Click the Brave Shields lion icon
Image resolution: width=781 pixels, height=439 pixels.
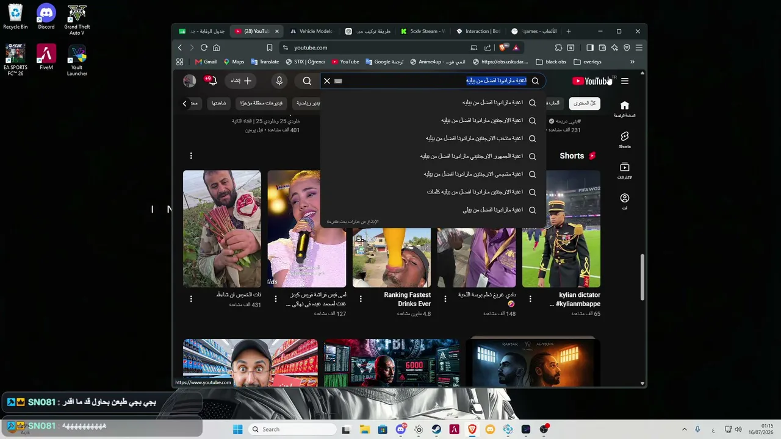[503, 48]
